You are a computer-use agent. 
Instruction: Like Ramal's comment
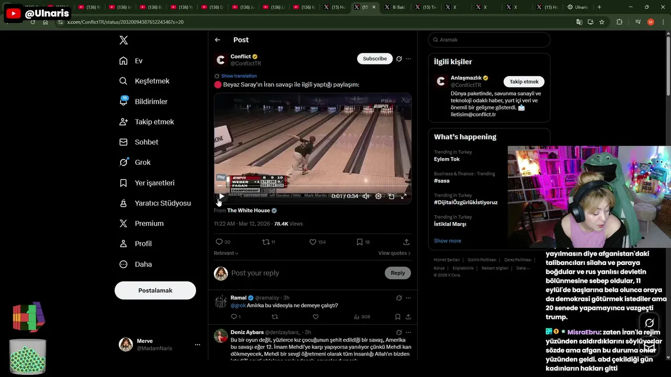click(316, 317)
